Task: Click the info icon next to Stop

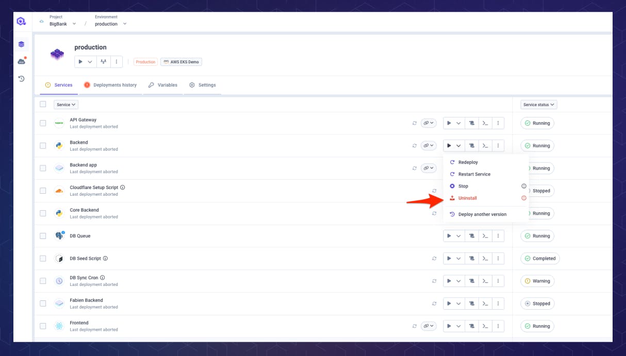Action: (524, 186)
